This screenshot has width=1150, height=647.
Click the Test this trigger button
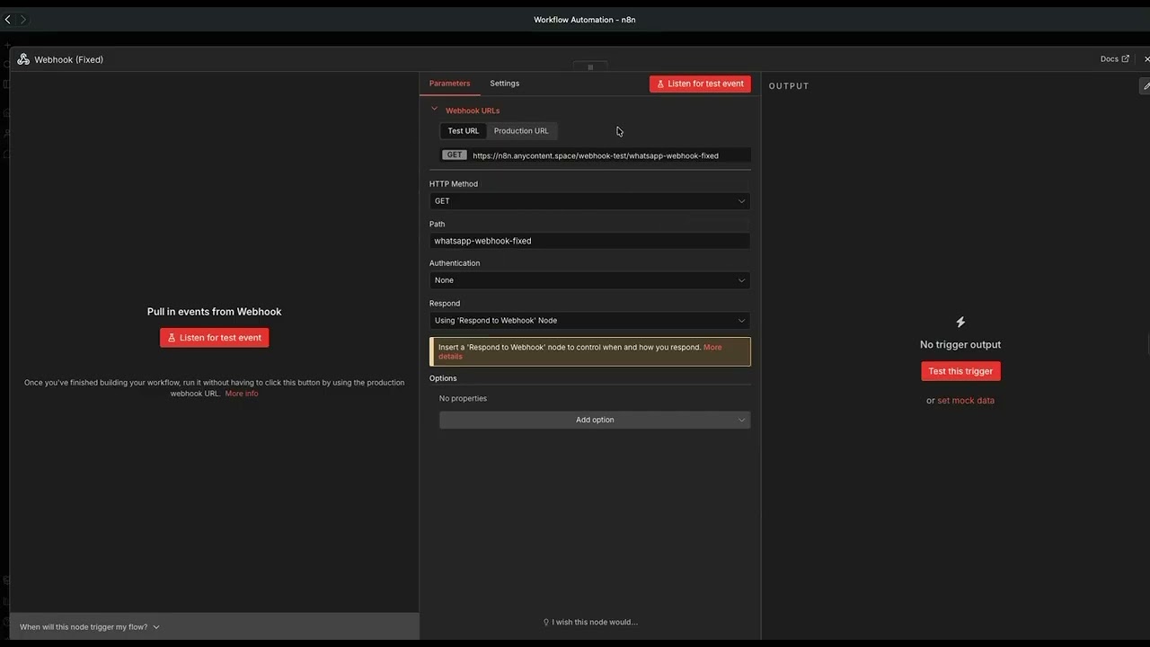pos(960,371)
